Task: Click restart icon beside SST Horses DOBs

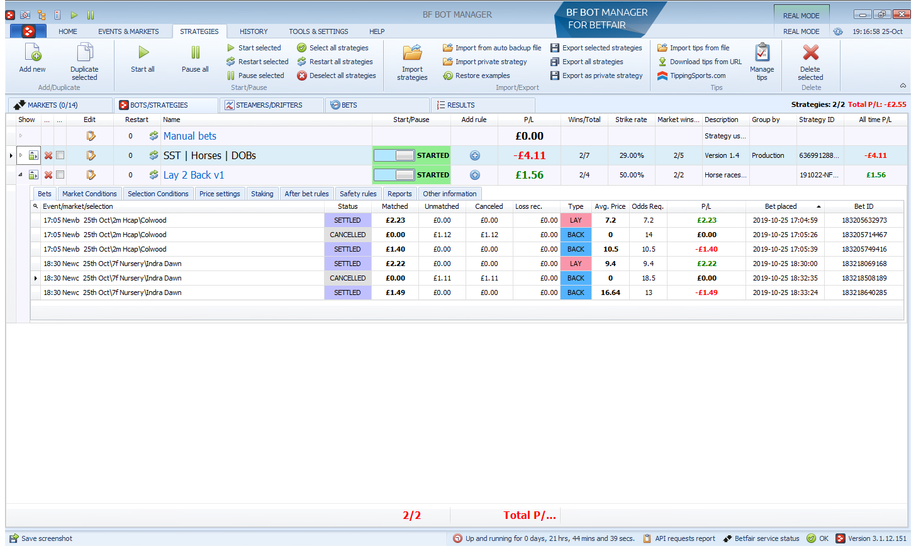Action: [154, 155]
